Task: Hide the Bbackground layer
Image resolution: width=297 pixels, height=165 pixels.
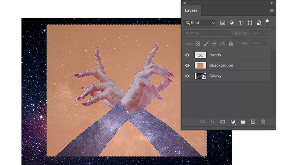Action: pos(187,65)
